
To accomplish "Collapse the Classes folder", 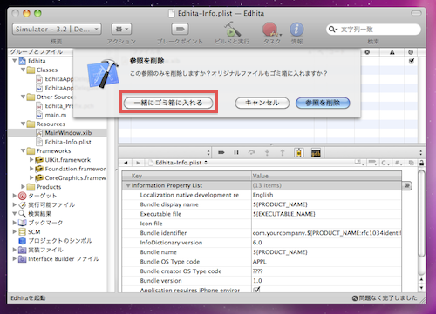I will tap(23, 70).
